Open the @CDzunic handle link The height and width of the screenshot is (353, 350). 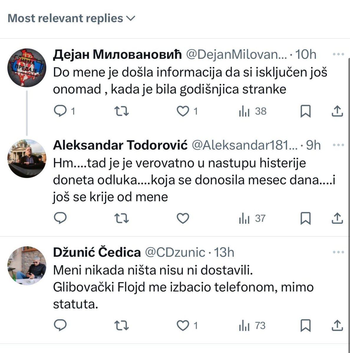(175, 252)
